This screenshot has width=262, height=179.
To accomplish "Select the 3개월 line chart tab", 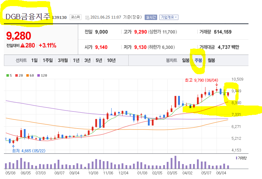I will pos(63,60).
